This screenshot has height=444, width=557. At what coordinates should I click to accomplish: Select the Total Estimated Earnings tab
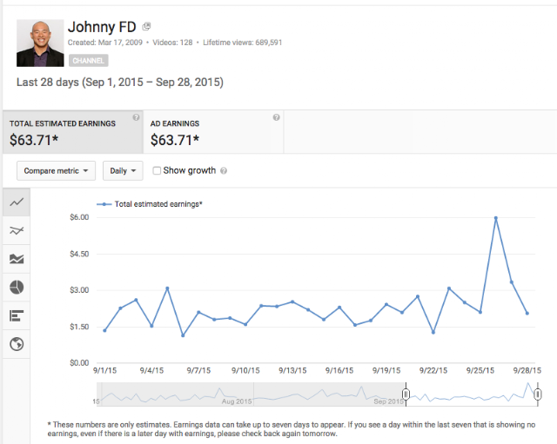(x=73, y=132)
